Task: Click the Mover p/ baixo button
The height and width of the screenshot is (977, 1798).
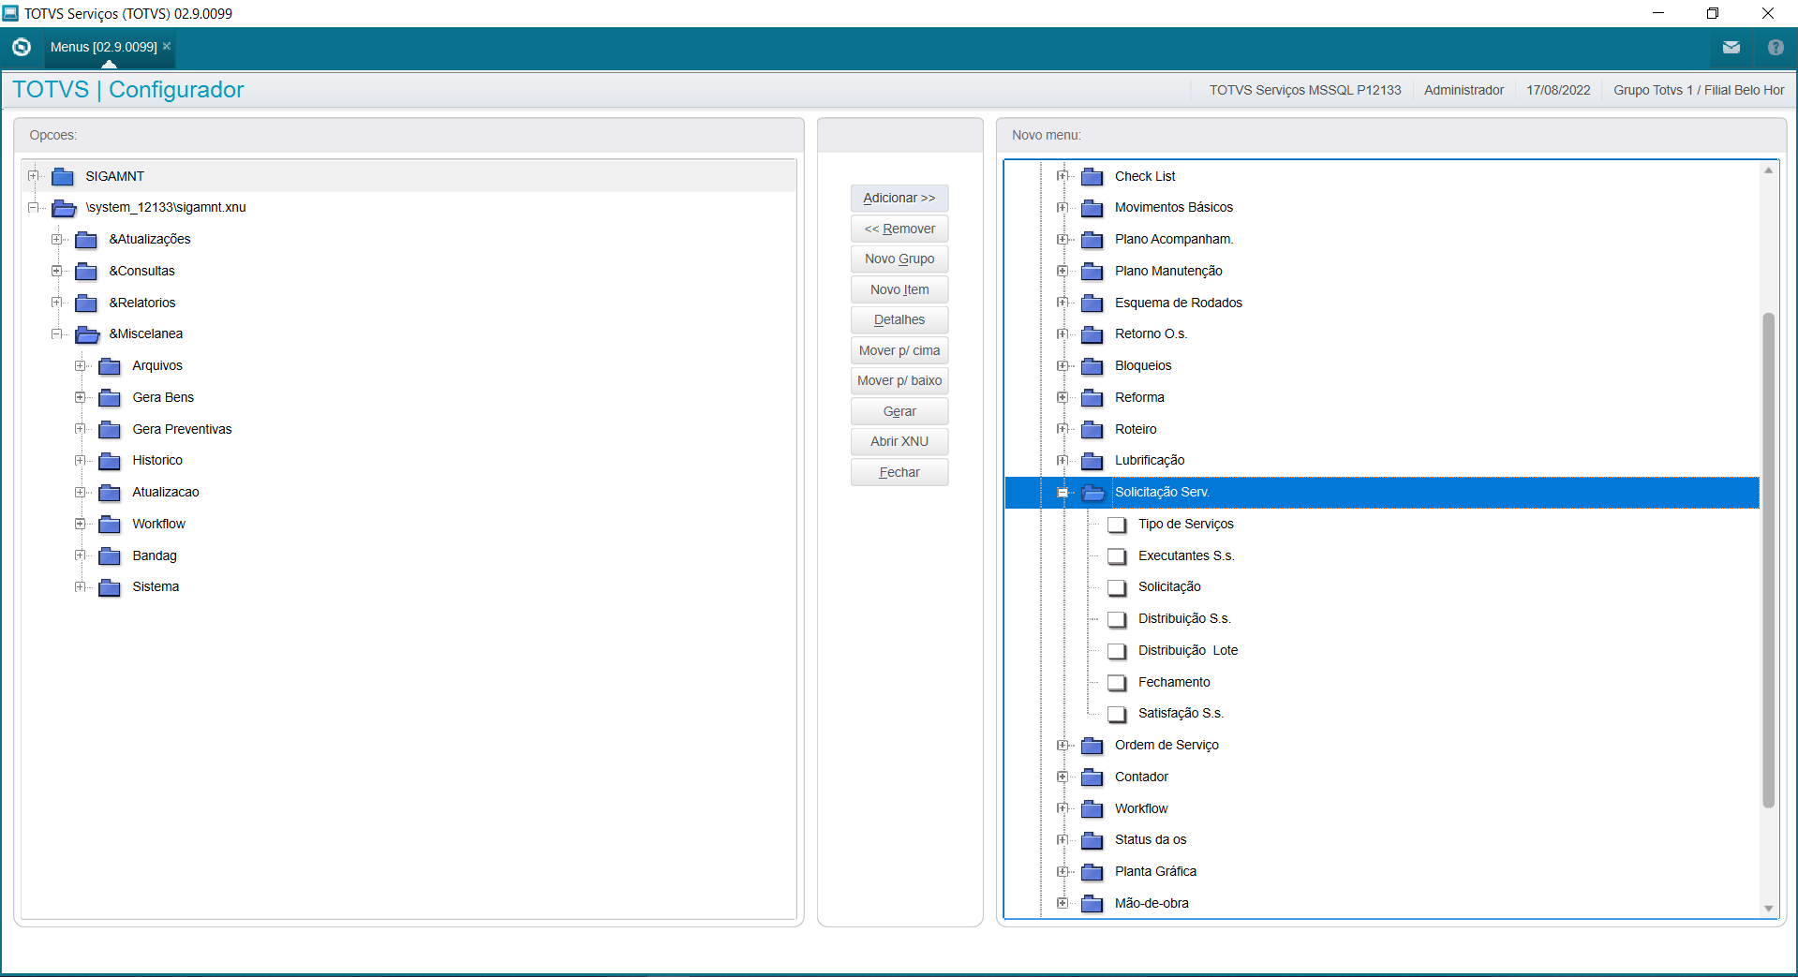Action: pos(899,380)
